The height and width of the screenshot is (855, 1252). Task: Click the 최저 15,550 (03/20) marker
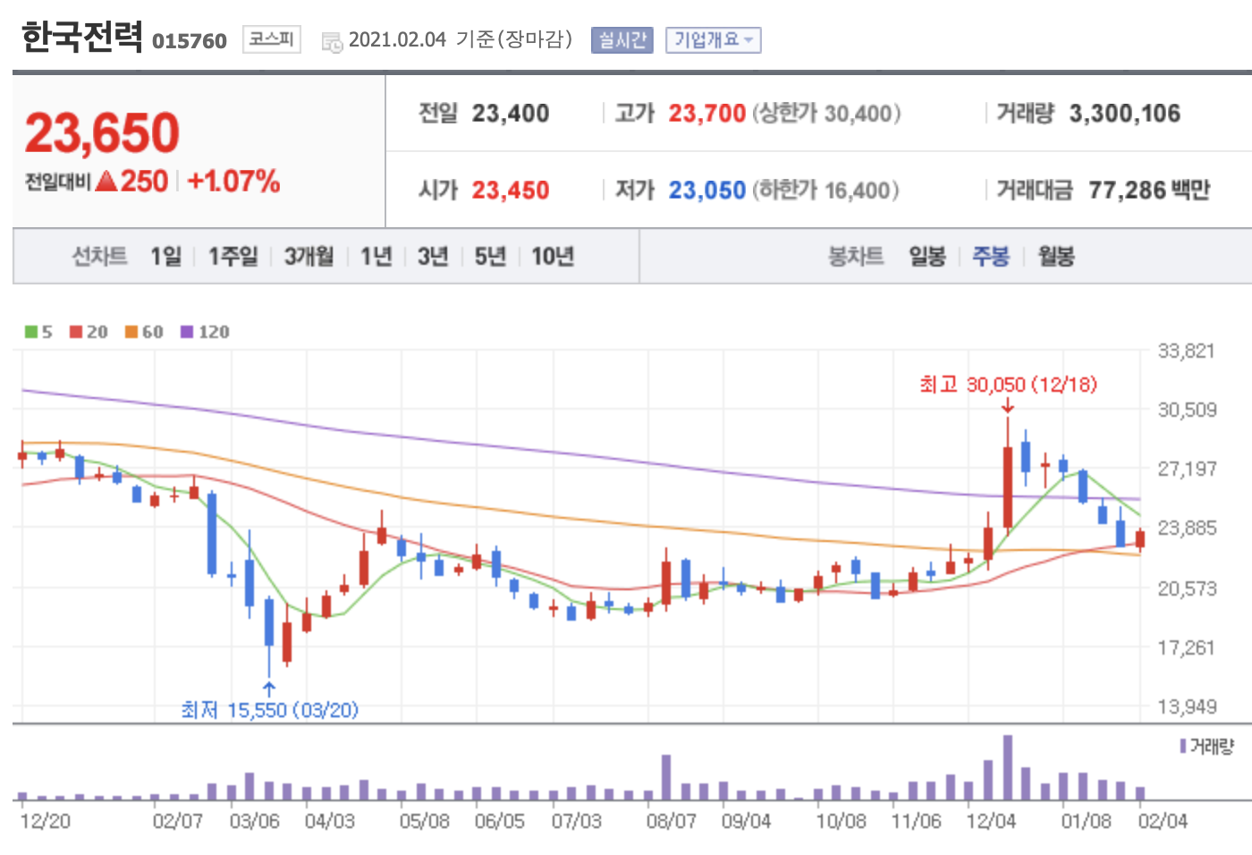click(x=269, y=710)
